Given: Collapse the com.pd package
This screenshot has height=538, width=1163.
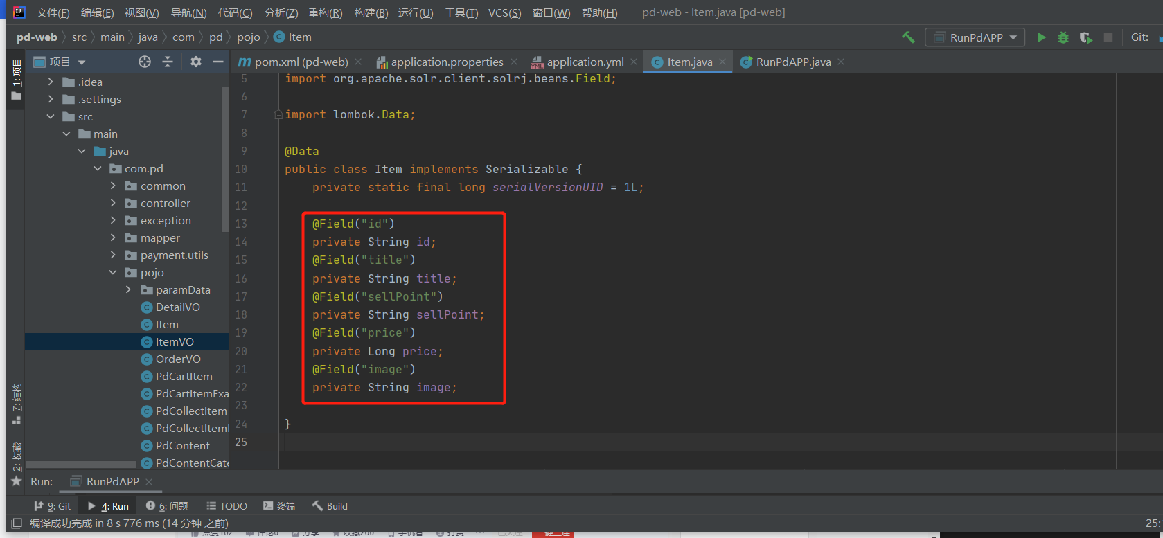Looking at the screenshot, I should click(98, 168).
